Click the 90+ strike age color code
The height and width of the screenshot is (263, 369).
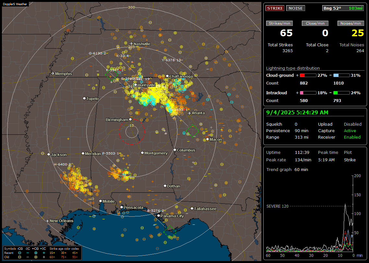tap(75, 257)
